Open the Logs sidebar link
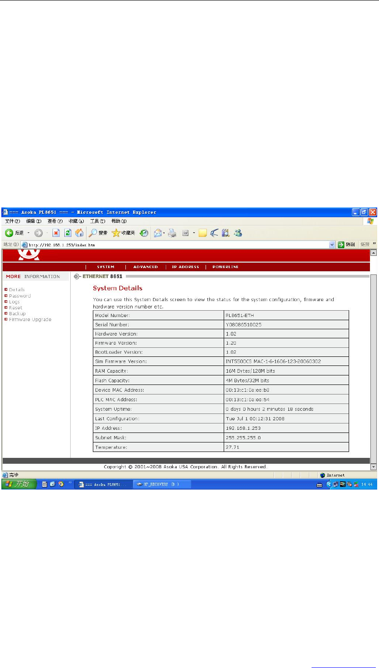Viewport: 379px width, 668px height. tap(14, 302)
